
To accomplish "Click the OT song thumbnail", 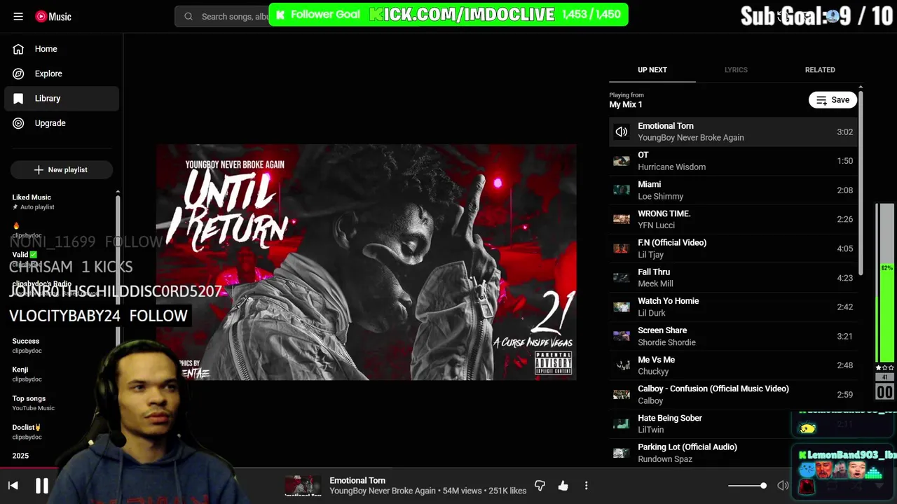I will 622,161.
